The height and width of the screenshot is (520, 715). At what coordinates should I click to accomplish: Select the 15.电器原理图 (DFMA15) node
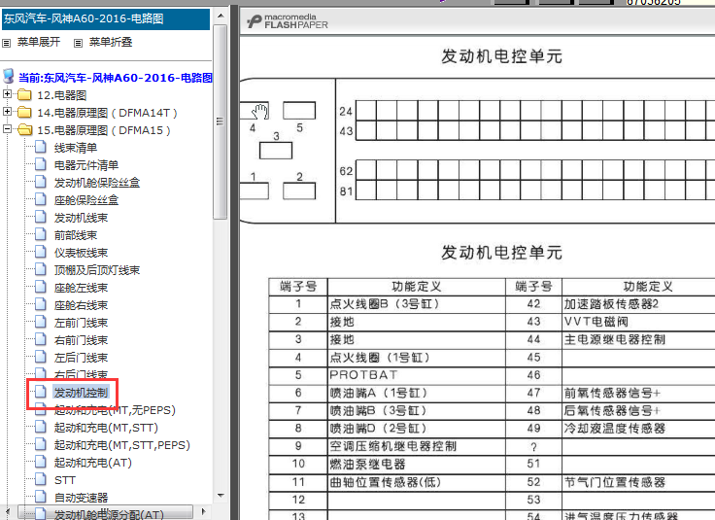click(x=104, y=130)
